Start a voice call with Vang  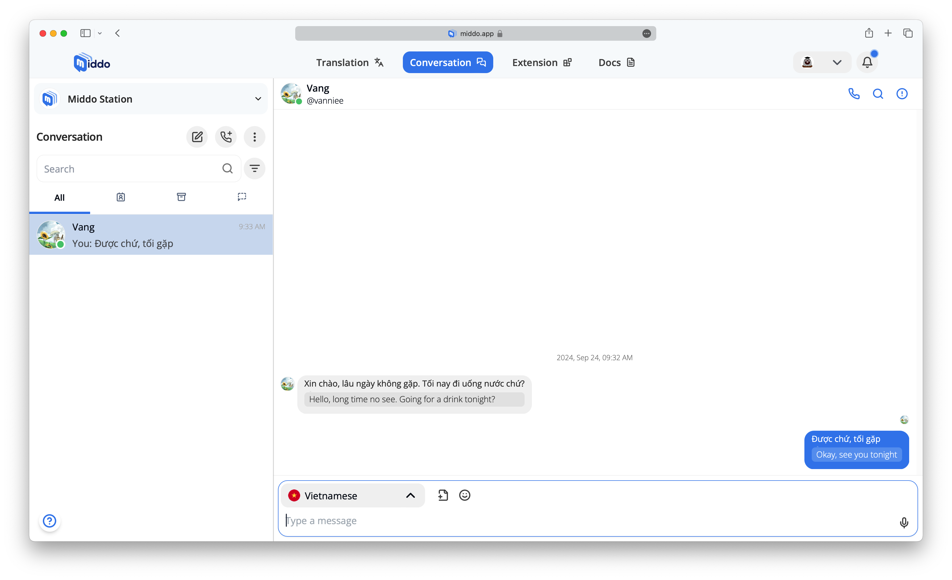854,94
